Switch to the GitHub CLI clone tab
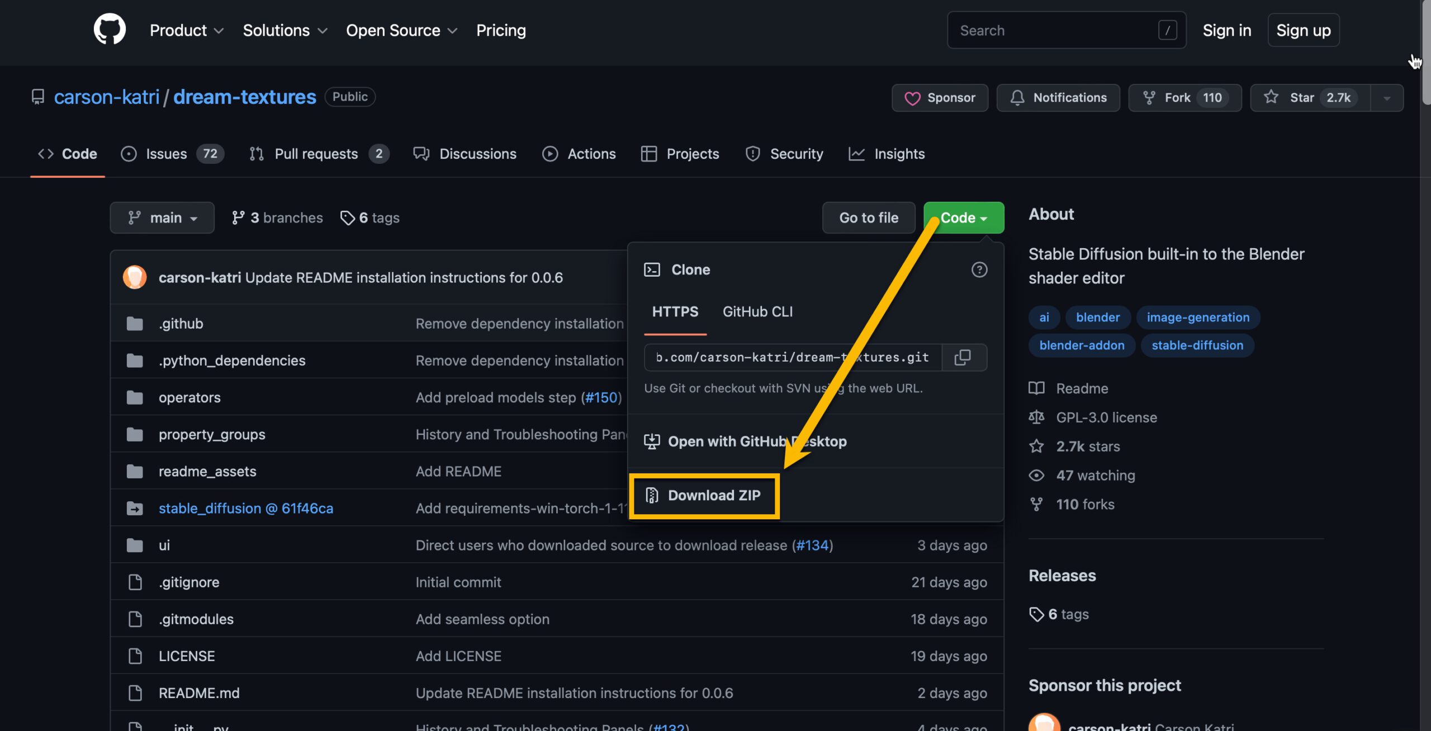Screen dimensions: 1431x731 coord(757,312)
